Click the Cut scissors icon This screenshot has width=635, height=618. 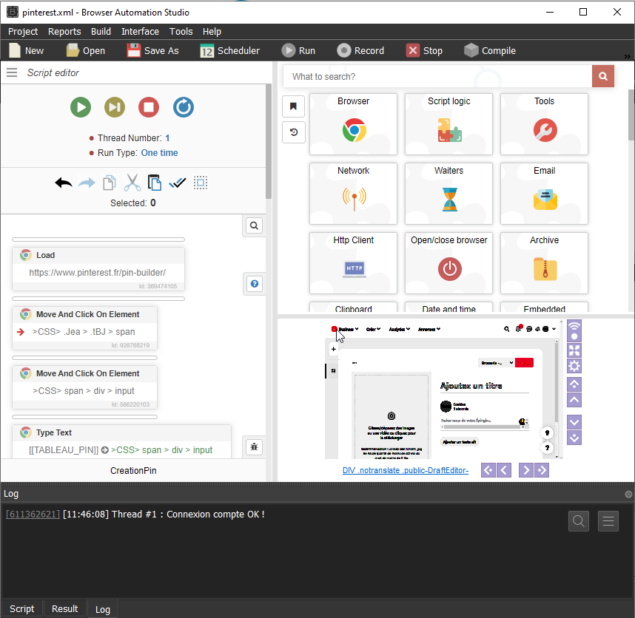132,183
